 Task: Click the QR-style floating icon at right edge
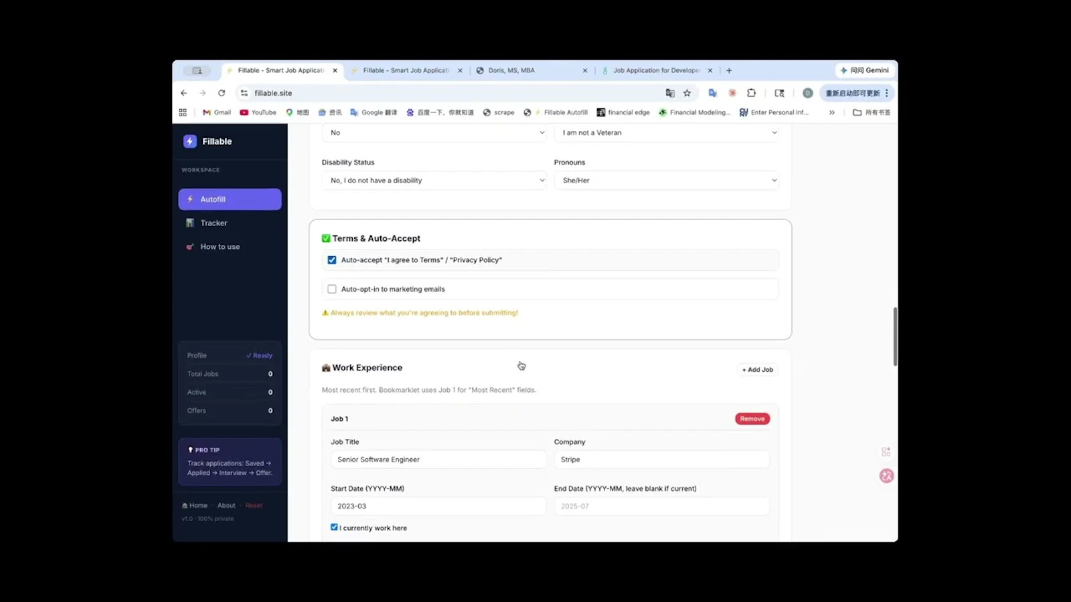point(886,452)
